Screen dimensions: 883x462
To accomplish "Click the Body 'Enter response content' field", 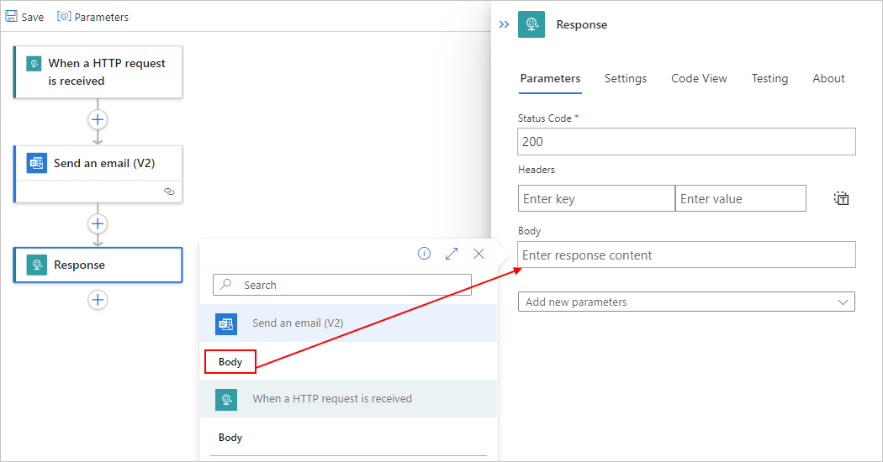I will click(686, 255).
